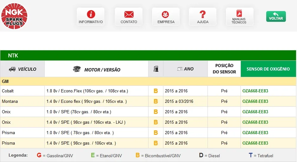Viewport: 297px width, 162px height.
Task: Click the fuel pump column icon
Action: [156, 69]
